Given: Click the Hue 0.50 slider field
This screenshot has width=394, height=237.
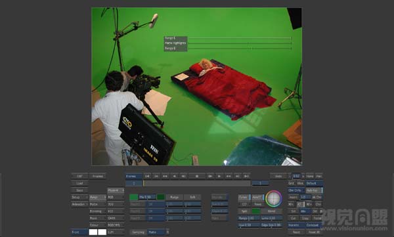Looking at the screenshot, I should tap(249, 225).
